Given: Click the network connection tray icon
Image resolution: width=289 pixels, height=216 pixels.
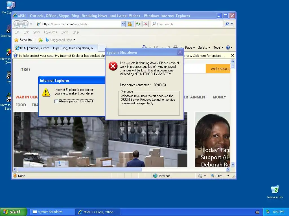Looking at the screenshot, I should (268, 212).
